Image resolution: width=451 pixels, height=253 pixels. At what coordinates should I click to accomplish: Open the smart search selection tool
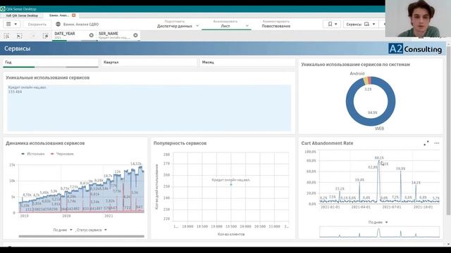click(x=6, y=36)
